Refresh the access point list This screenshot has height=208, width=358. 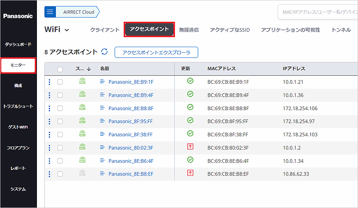[104, 52]
